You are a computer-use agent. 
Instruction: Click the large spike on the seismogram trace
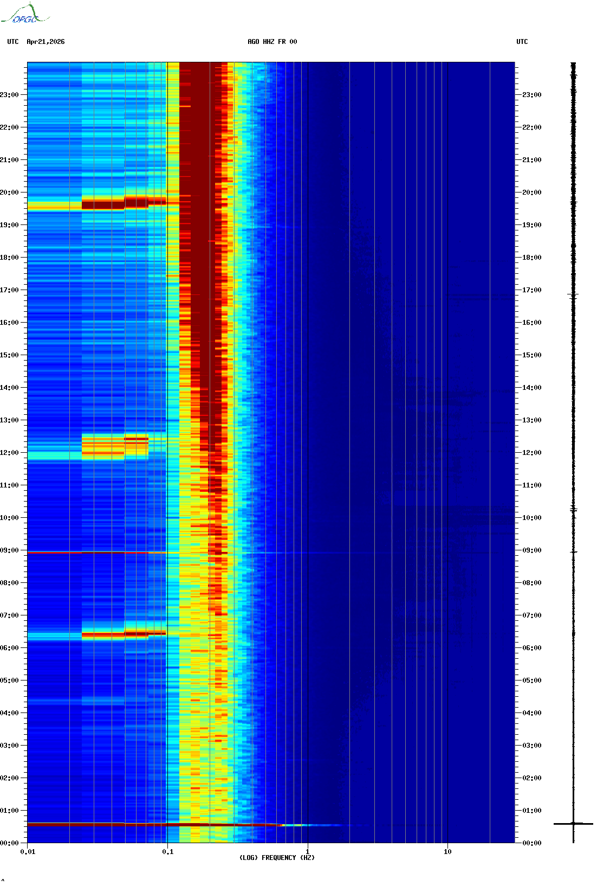coord(573,824)
